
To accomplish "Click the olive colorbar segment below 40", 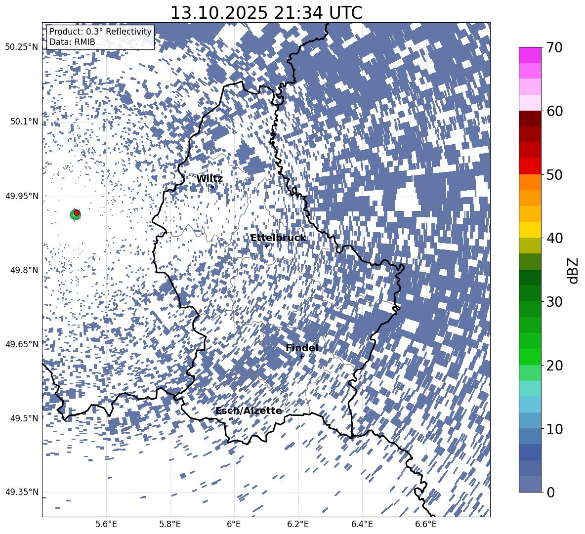I will pyautogui.click(x=530, y=246).
